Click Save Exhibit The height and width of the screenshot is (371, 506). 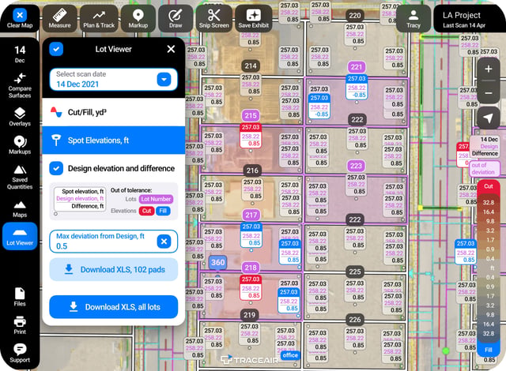point(253,19)
